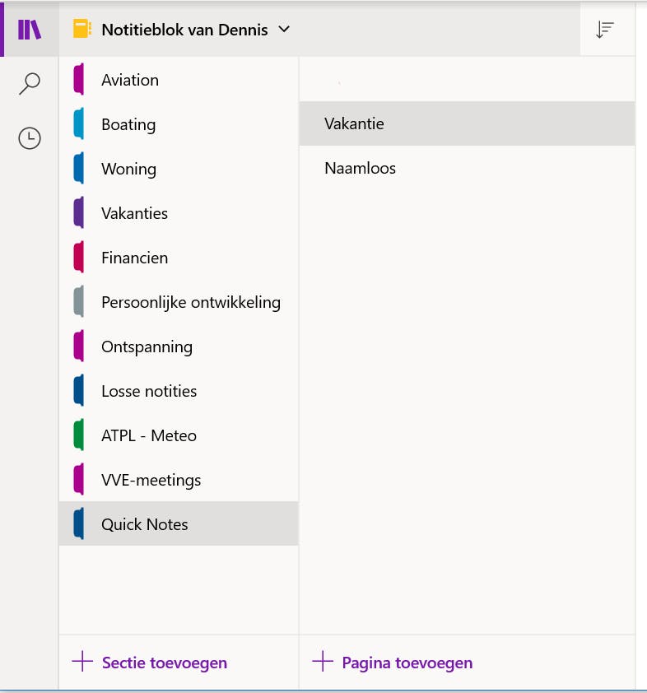Click Sectie toevoegen button
The height and width of the screenshot is (693, 647).
[164, 663]
